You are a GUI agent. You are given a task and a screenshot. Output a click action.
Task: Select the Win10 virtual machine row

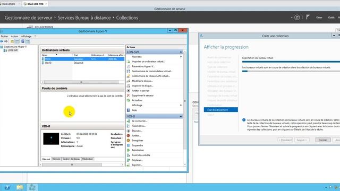coord(83,63)
